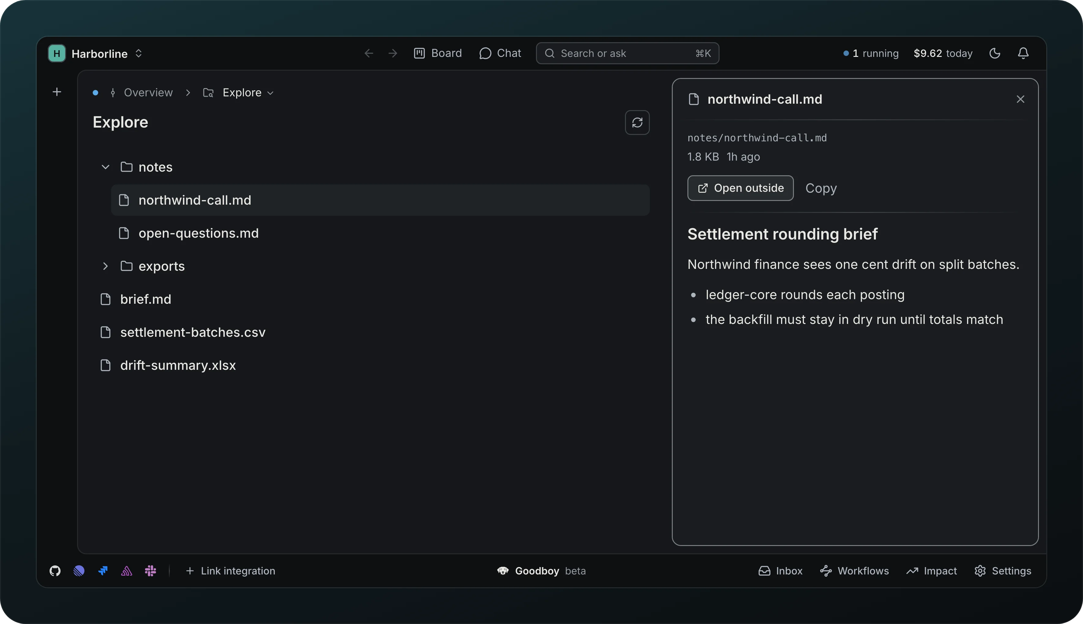This screenshot has width=1083, height=624.
Task: Select open-questions.md file
Action: [x=380, y=233]
